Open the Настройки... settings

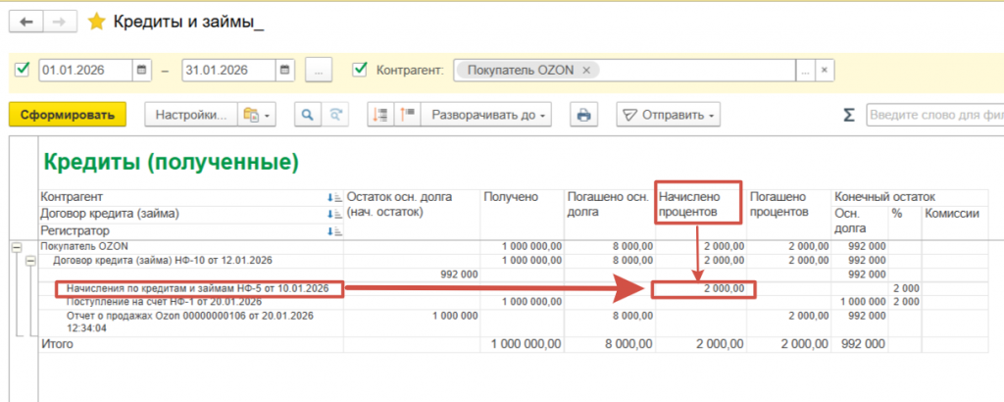pos(190,115)
